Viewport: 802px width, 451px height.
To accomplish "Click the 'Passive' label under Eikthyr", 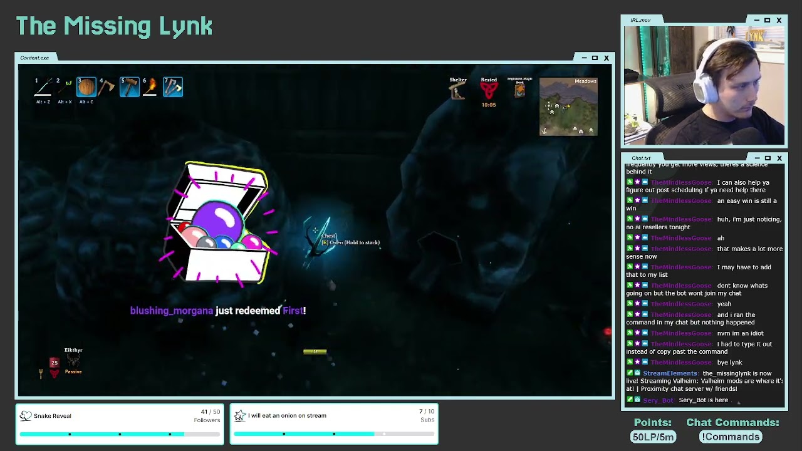I will (73, 371).
